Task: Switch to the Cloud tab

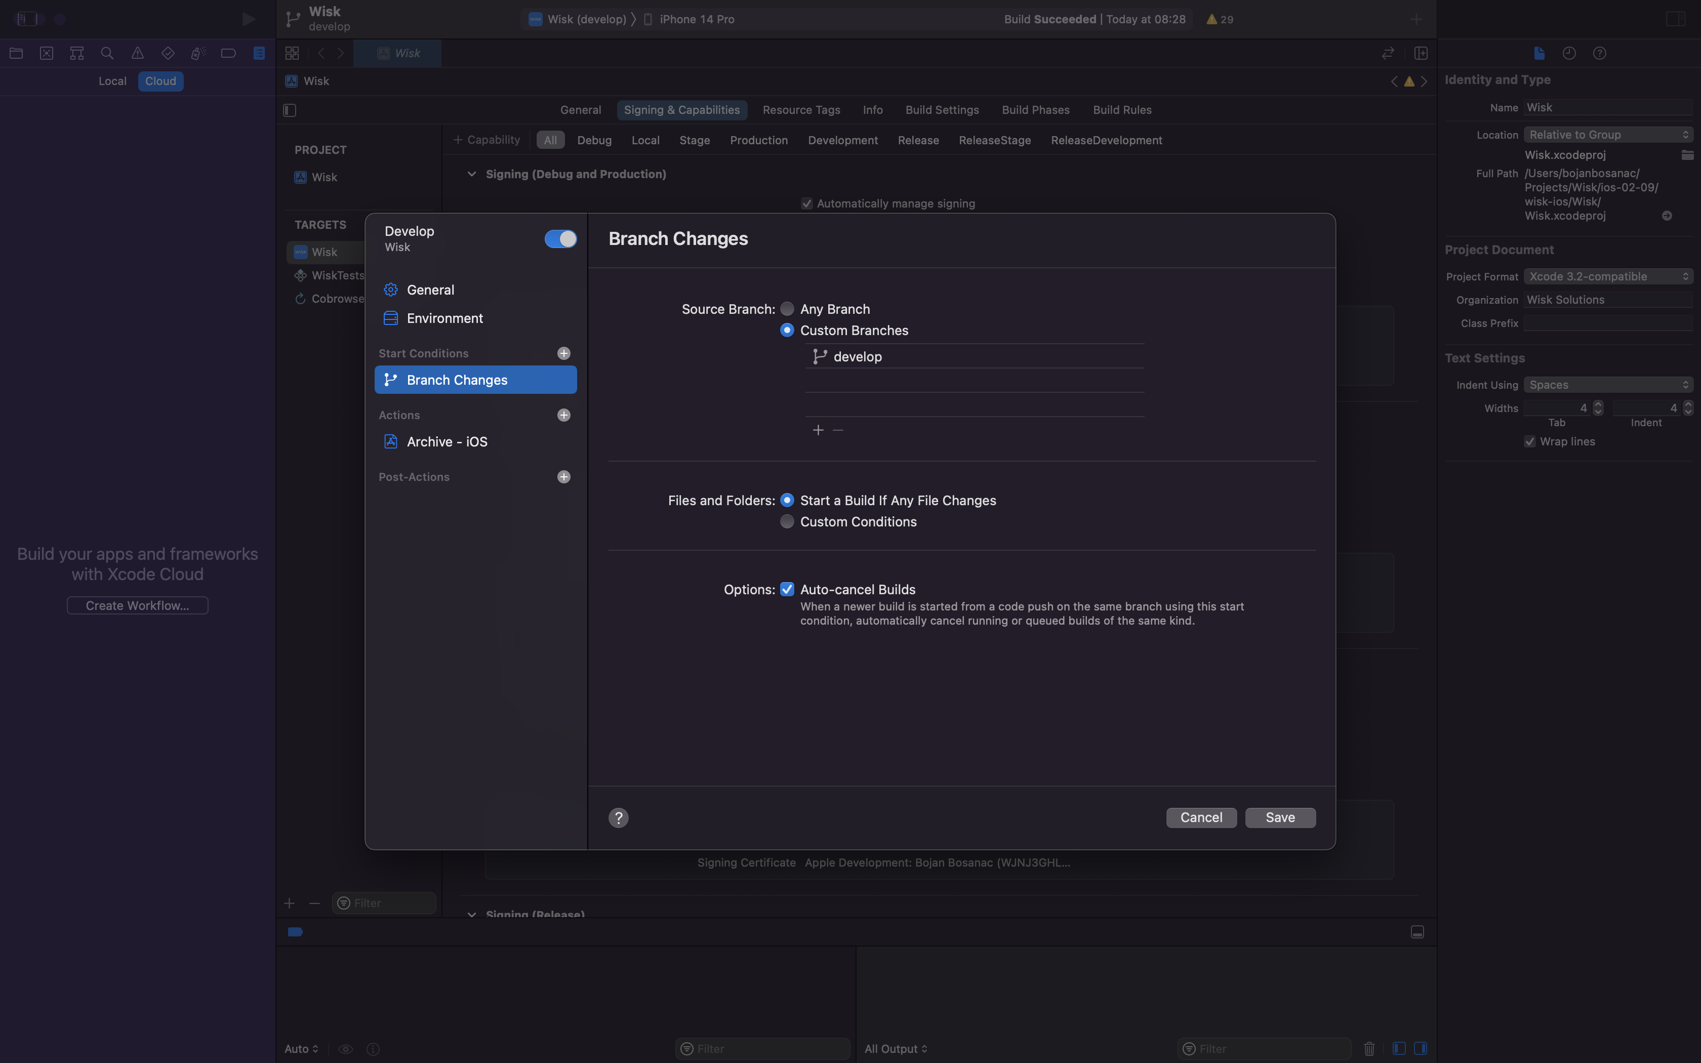Action: pyautogui.click(x=160, y=81)
